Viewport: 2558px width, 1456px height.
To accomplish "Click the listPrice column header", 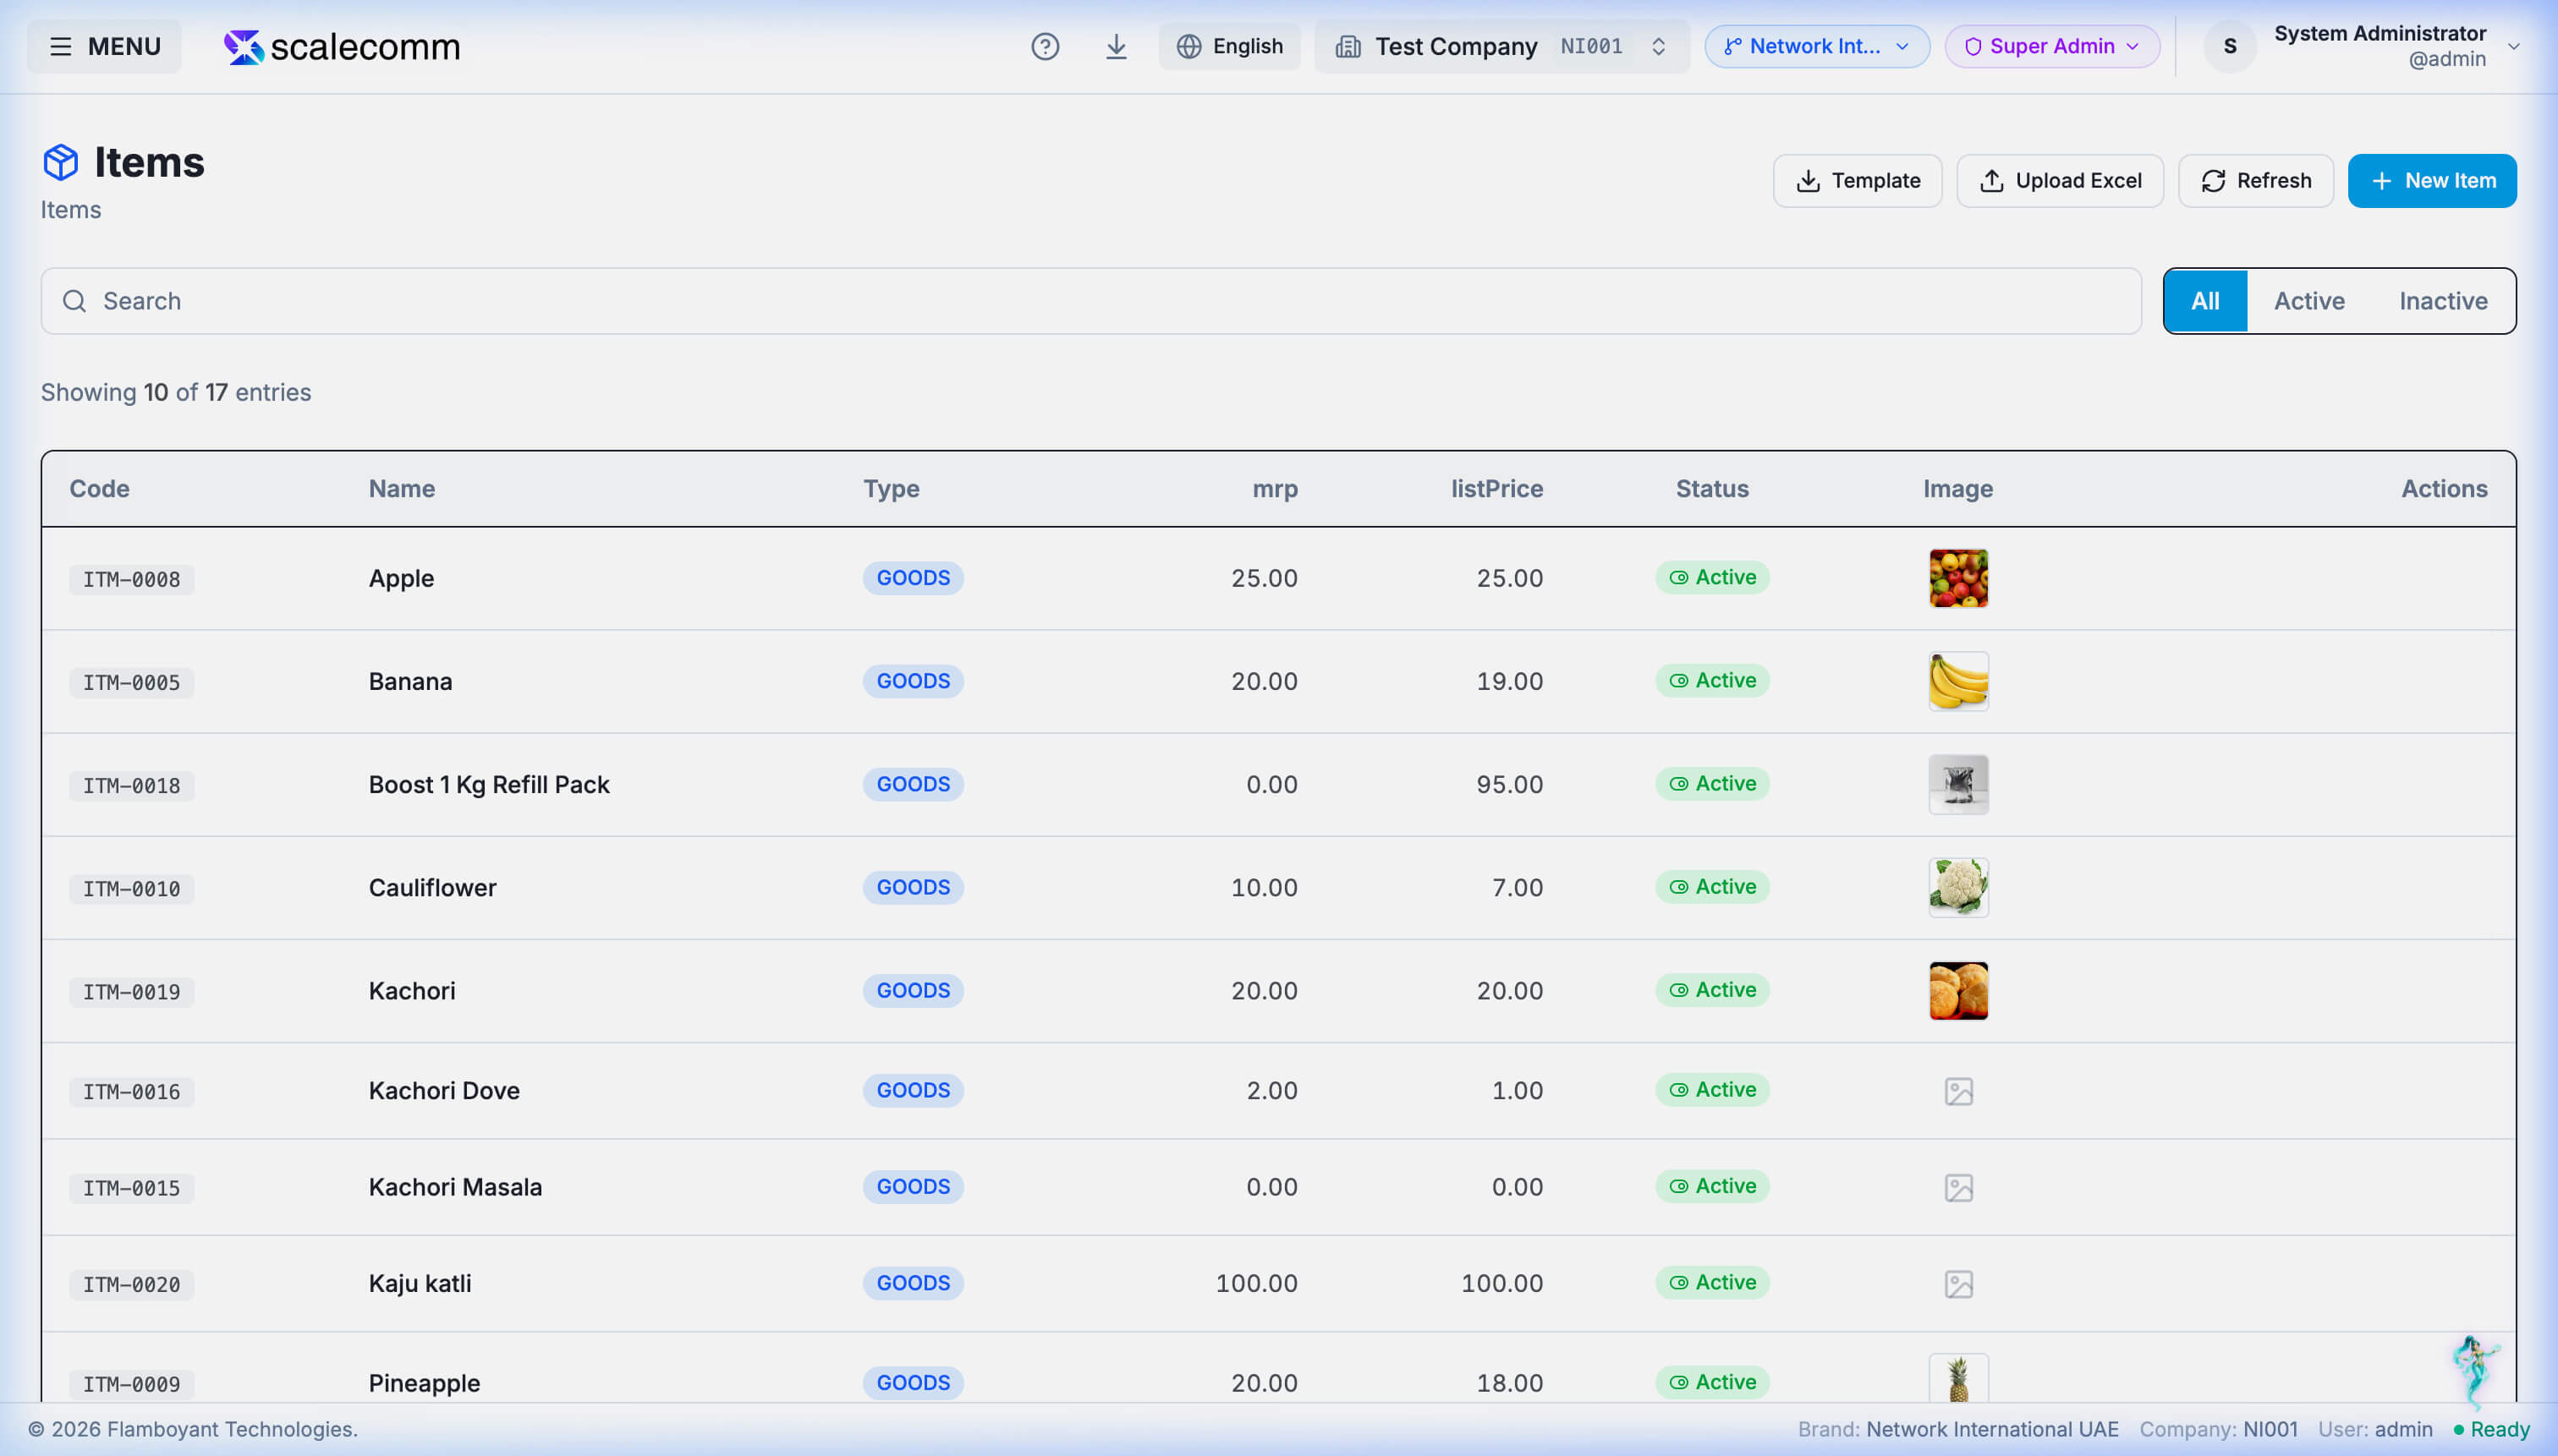I will [1496, 489].
